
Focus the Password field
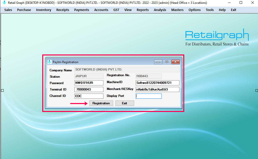point(89,83)
